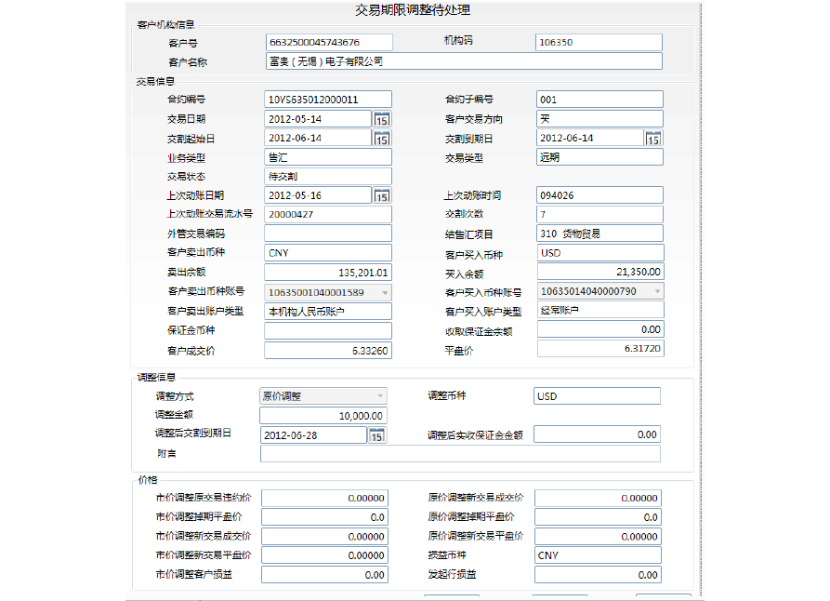Click the 交割起始日 date field

318,138
